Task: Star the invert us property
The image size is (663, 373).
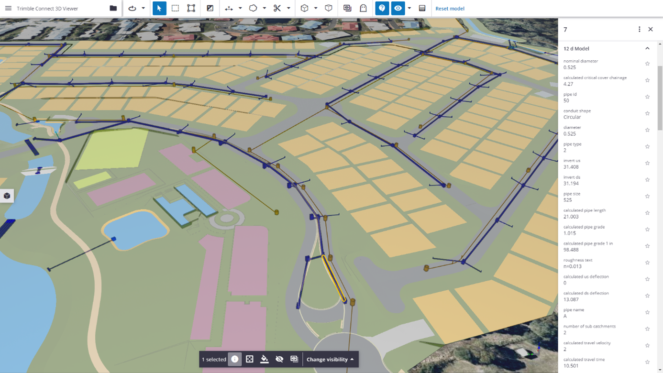Action: coord(647,163)
